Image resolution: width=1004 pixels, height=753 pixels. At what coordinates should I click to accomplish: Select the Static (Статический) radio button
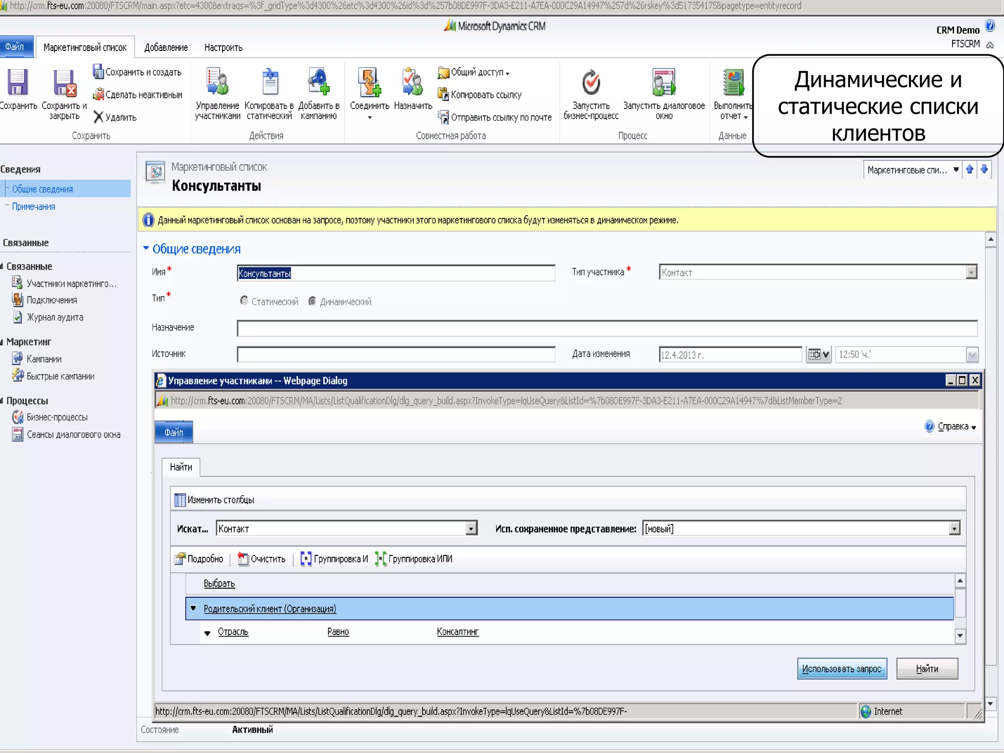click(244, 301)
